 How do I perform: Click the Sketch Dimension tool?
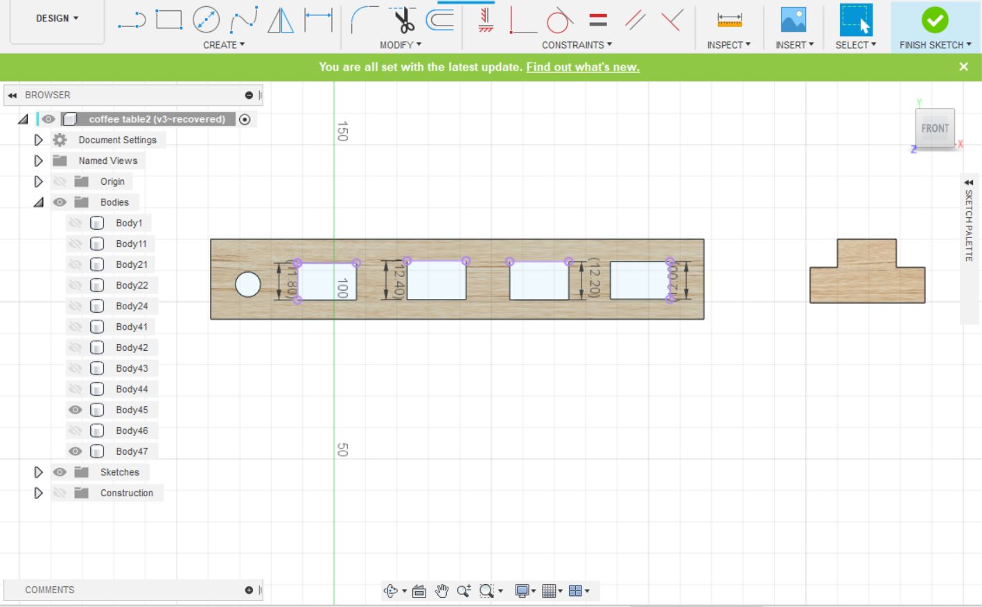(x=318, y=20)
